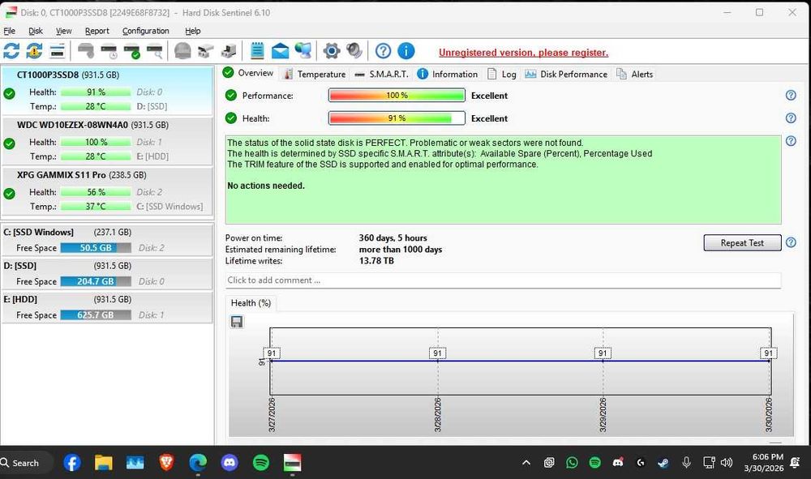Click the taskbar Search box

[x=26, y=463]
